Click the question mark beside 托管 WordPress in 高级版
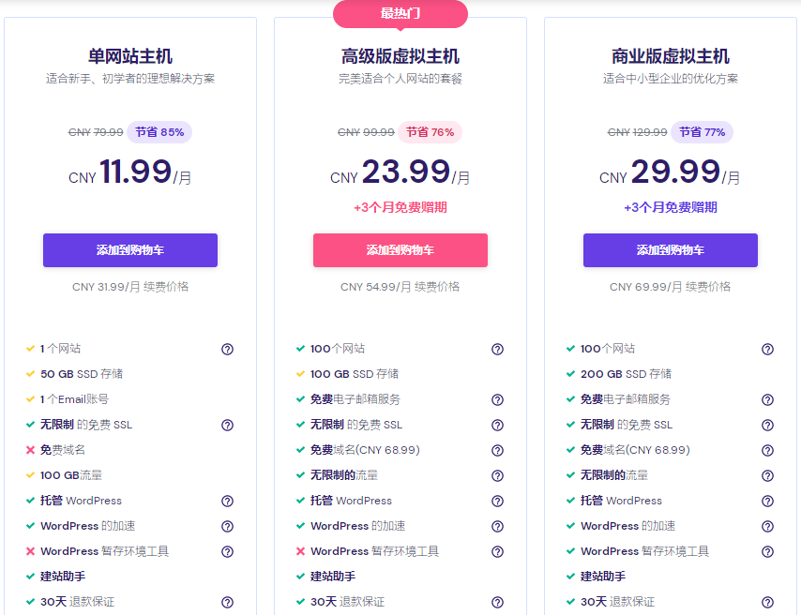Viewport: 801px width, 615px height. 498,500
